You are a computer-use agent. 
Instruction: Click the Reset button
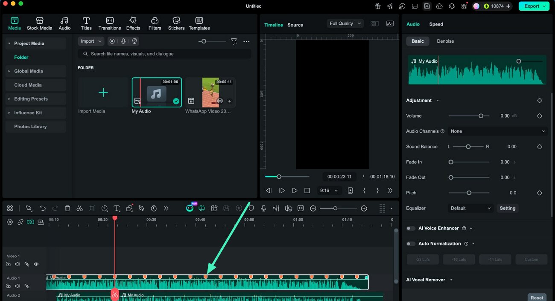[537, 298]
